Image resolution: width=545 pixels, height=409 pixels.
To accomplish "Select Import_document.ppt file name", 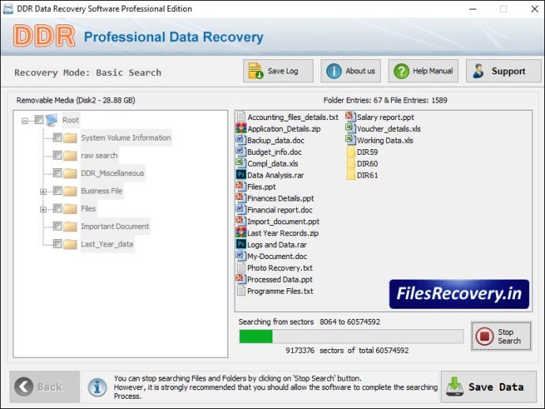I will [284, 221].
